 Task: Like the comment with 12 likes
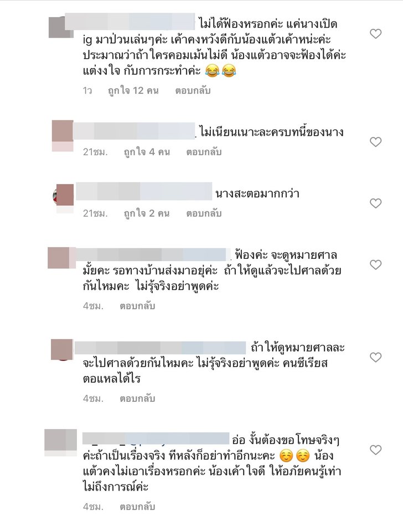376,34
